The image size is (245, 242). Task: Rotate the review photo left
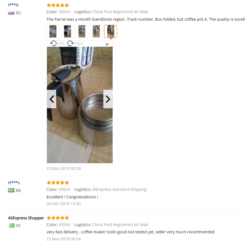pos(57,43)
